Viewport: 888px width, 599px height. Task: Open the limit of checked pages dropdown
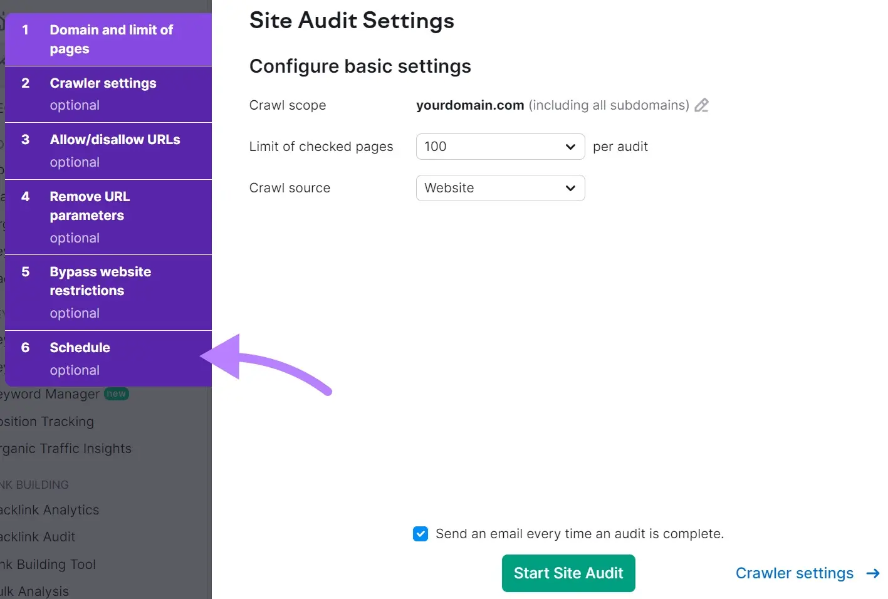[500, 147]
